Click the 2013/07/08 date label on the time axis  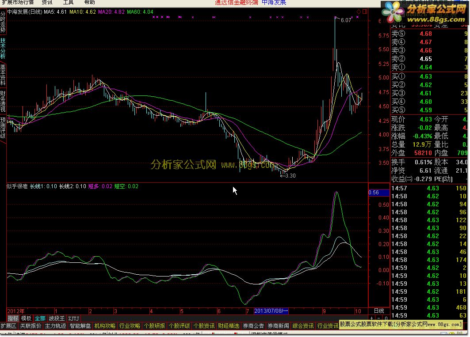click(x=271, y=311)
